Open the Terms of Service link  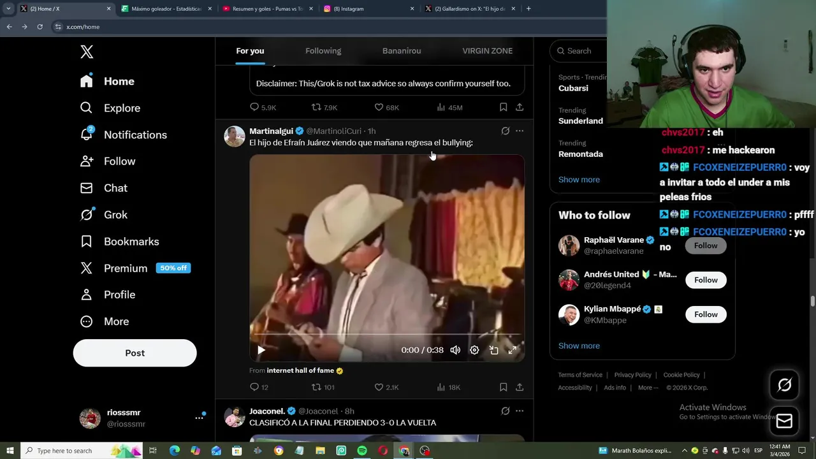(580, 375)
